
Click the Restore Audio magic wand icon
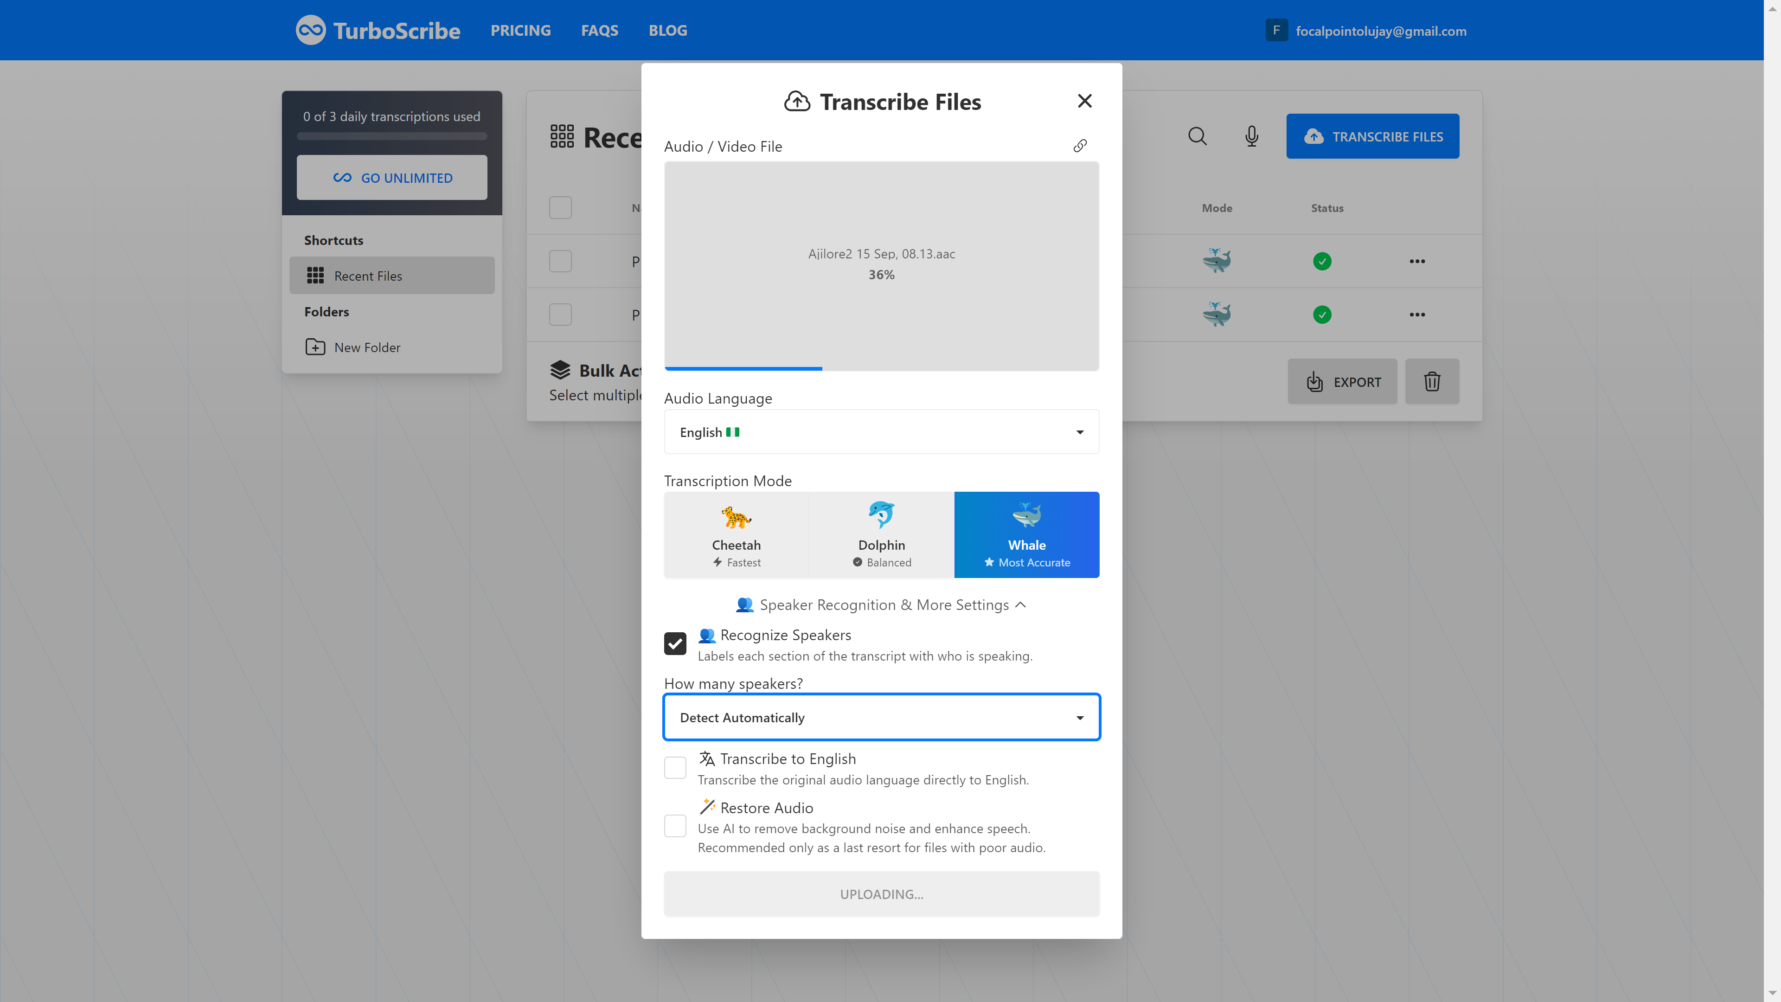706,807
